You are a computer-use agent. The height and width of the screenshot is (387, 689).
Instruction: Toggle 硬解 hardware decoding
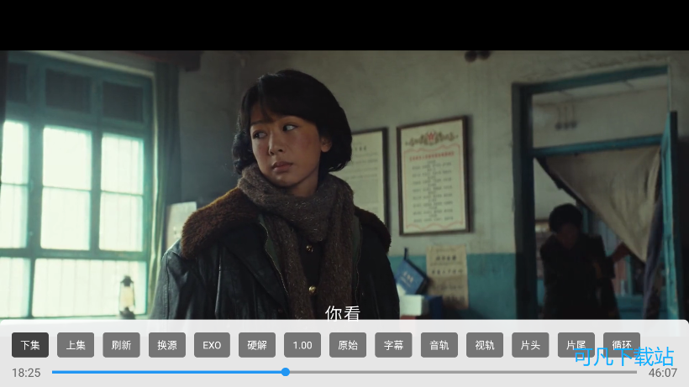[257, 345]
